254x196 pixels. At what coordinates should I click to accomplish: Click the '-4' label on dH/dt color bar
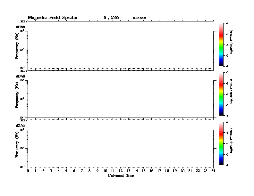coord(227,45)
